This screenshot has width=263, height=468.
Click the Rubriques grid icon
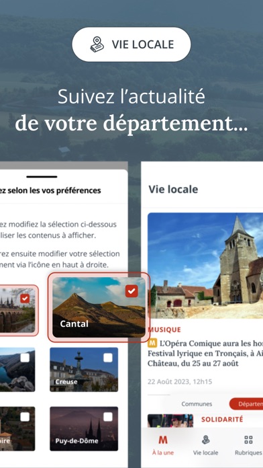click(248, 440)
